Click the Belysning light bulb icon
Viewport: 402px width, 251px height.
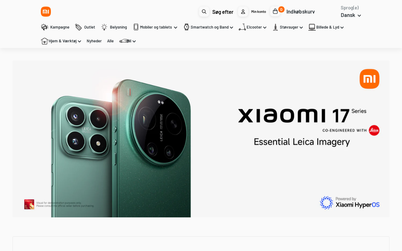coord(104,27)
